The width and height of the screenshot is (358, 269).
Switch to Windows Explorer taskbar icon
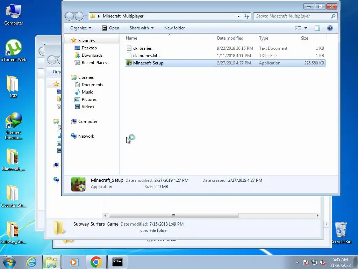click(51, 262)
